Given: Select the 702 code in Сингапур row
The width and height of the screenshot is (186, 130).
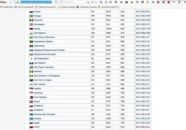Looking at the screenshot, I should pos(123,93).
